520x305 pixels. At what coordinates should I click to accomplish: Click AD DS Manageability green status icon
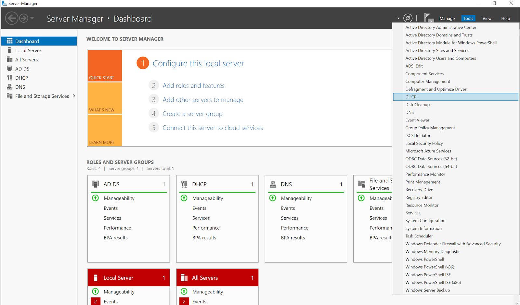pyautogui.click(x=96, y=198)
